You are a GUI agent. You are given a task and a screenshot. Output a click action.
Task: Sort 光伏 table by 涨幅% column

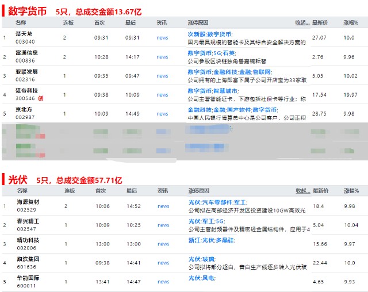coord(351,191)
